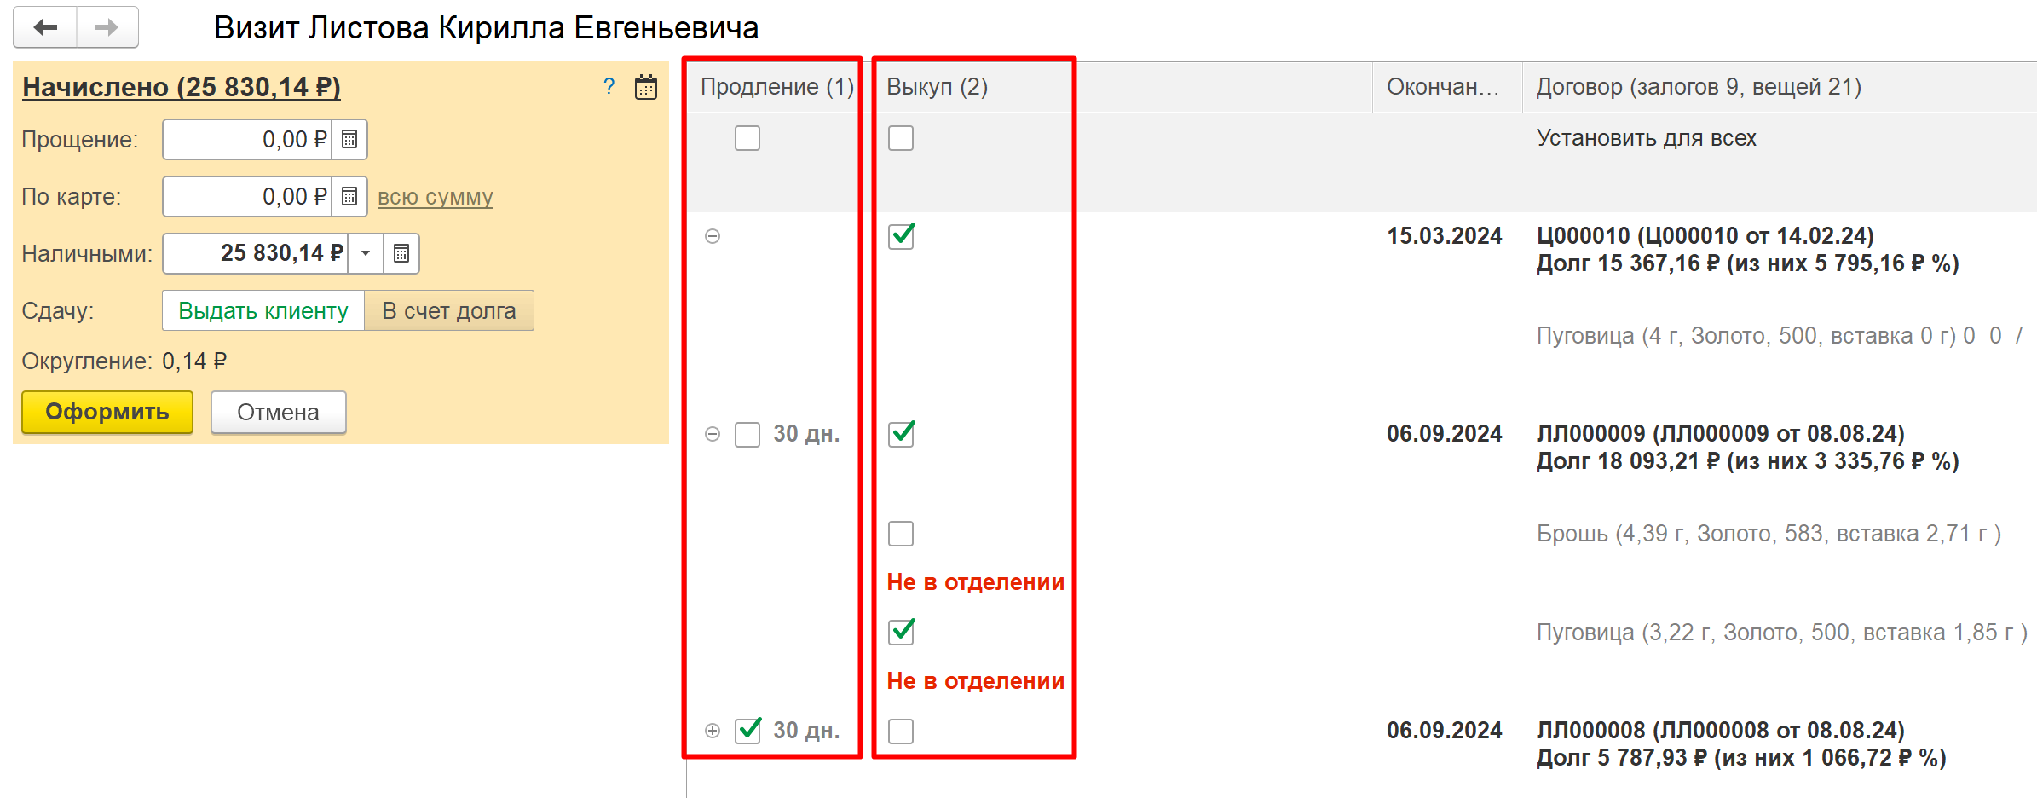This screenshot has width=2037, height=798.
Task: Uncheck Выкуп for contract Ц000010
Action: (901, 236)
